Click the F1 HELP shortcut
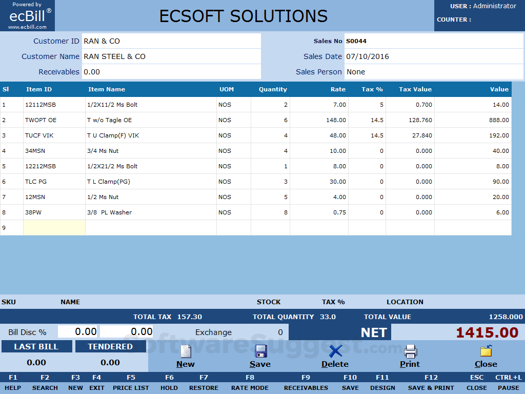Image resolution: width=525 pixels, height=394 pixels. point(13,383)
